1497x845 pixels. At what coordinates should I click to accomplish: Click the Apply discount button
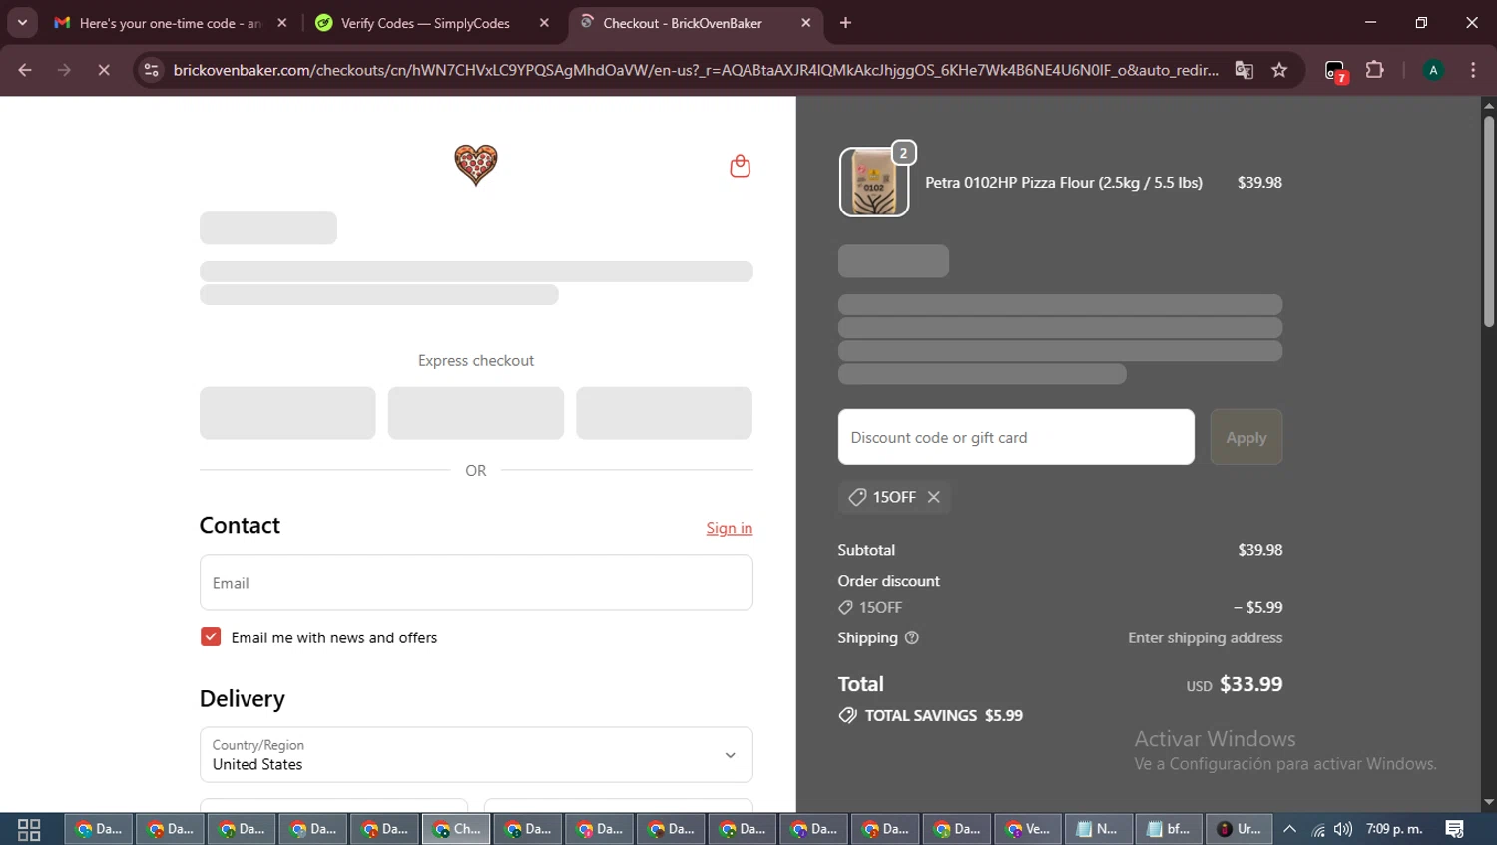tap(1247, 437)
